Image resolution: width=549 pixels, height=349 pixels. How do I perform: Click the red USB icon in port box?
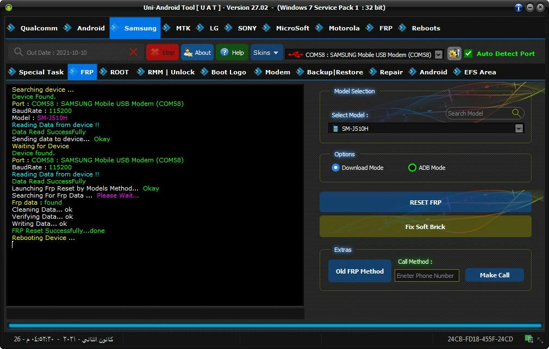pyautogui.click(x=296, y=55)
